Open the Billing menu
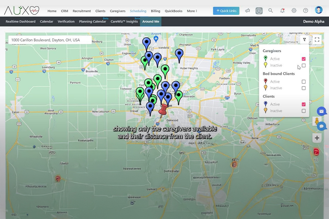The height and width of the screenshot is (219, 329). (155, 11)
